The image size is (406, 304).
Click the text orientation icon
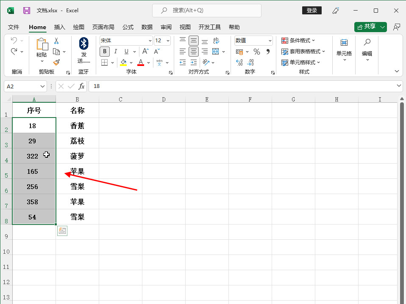pyautogui.click(x=206, y=62)
